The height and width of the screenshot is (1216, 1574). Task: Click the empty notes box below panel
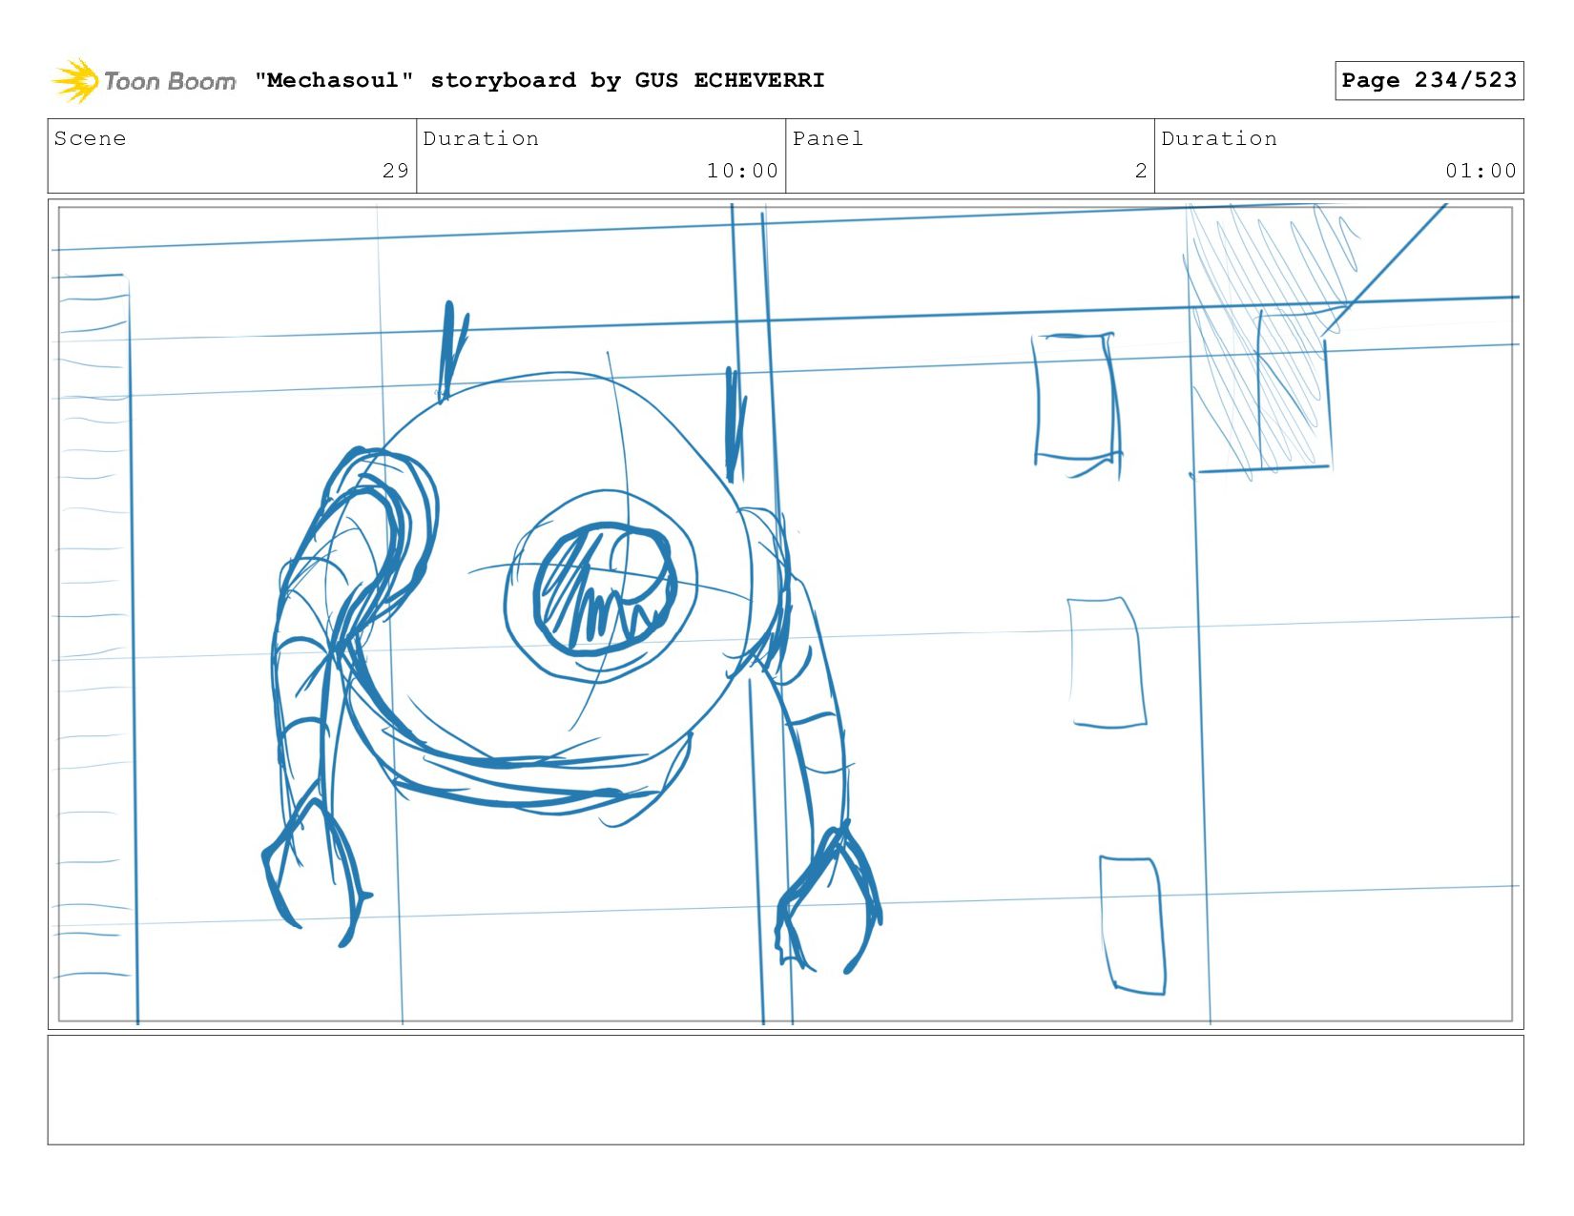(x=785, y=1089)
